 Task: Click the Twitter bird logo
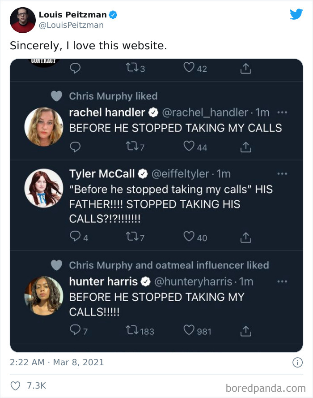coord(296,14)
